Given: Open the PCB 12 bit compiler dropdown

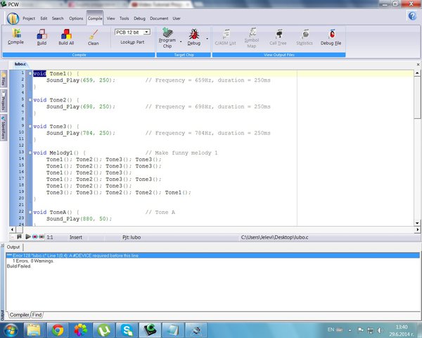Looking at the screenshot, I should click(132, 32).
